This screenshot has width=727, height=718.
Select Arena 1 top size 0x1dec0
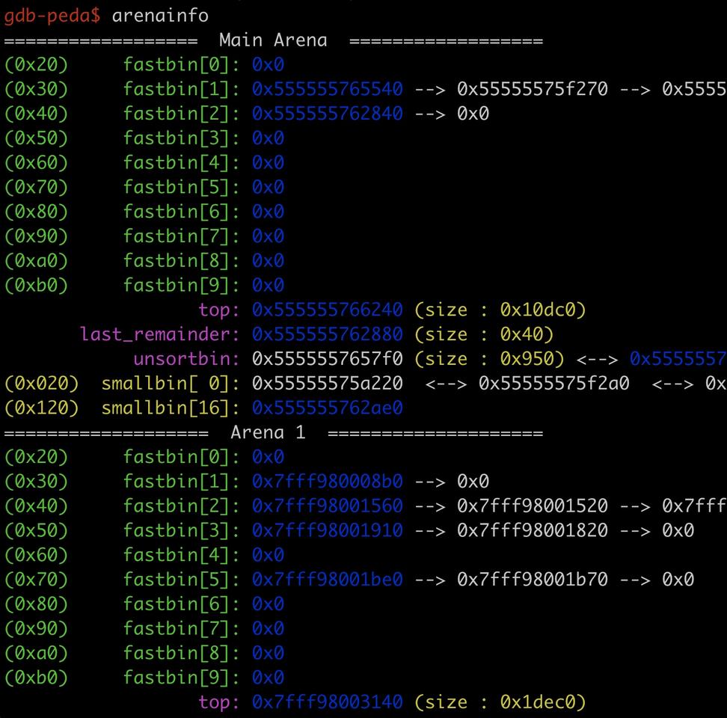click(537, 702)
